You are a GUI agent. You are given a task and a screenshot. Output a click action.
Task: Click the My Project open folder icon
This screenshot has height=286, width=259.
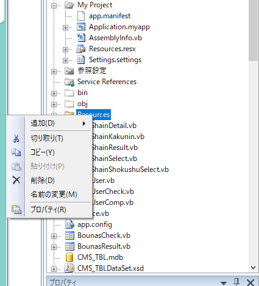pos(69,5)
